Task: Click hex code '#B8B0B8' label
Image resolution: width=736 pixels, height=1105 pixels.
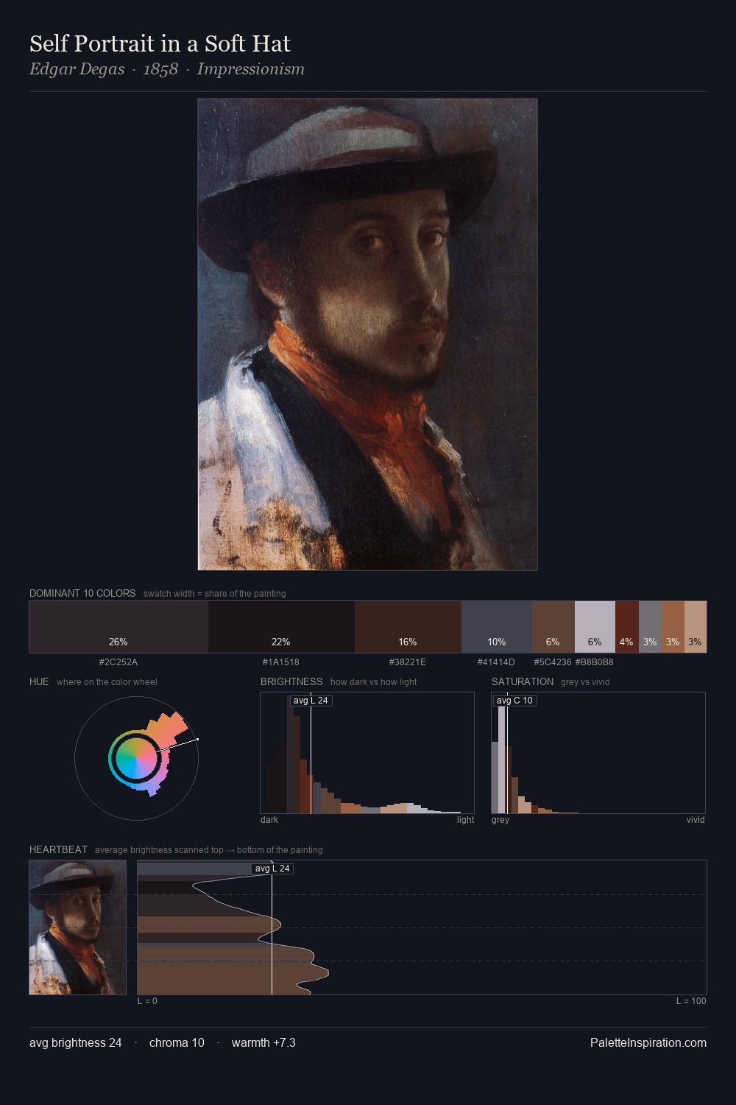Action: click(x=595, y=662)
